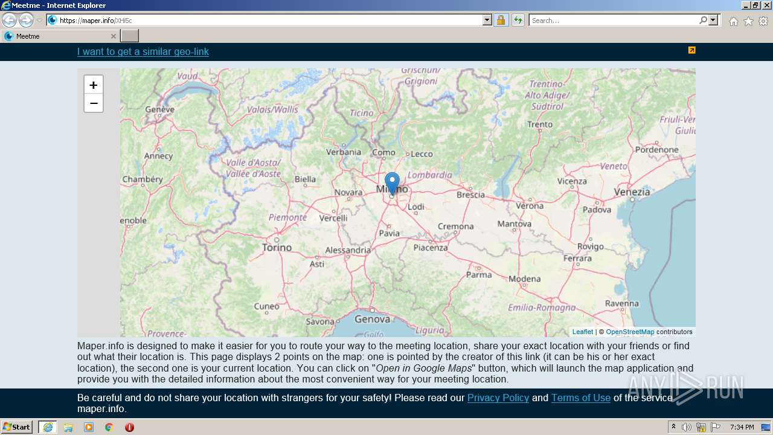
Task: Click the network tray icon
Action: coord(701,427)
